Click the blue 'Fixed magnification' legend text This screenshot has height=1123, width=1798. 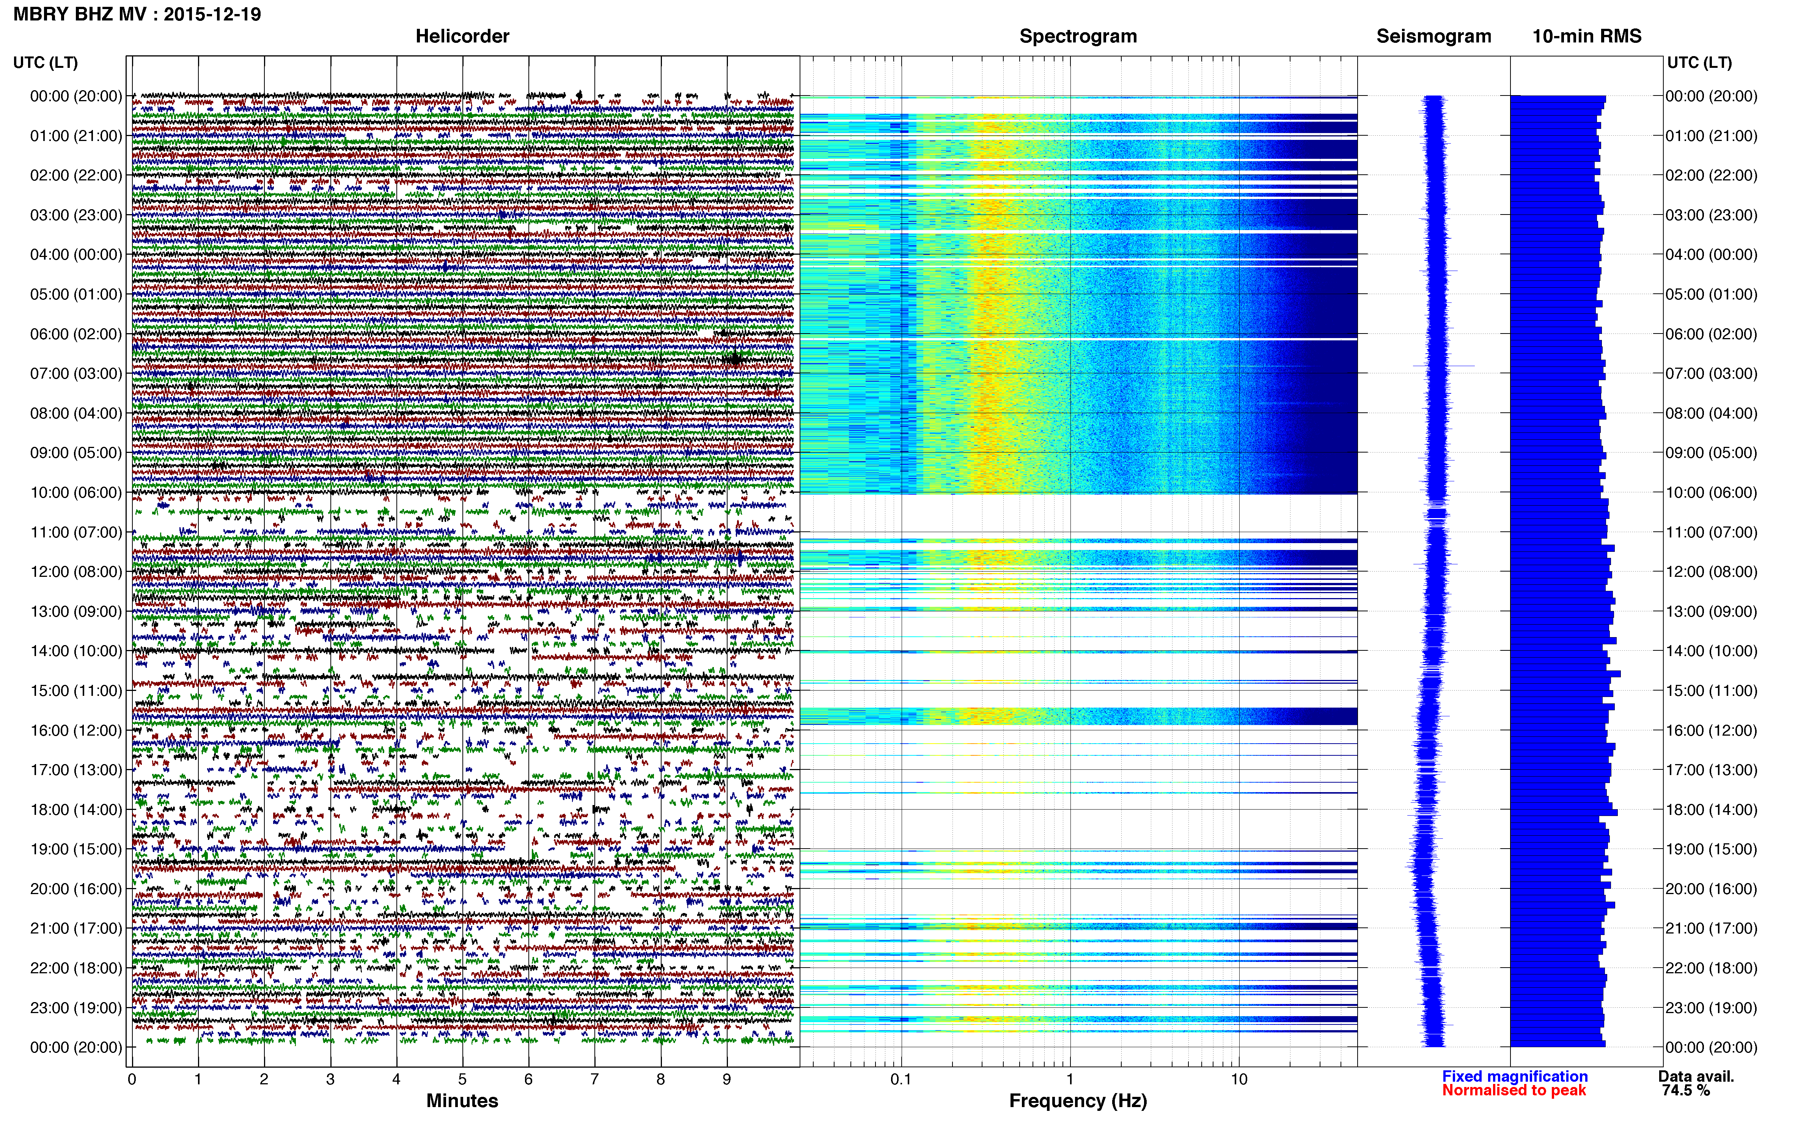[x=1515, y=1076]
